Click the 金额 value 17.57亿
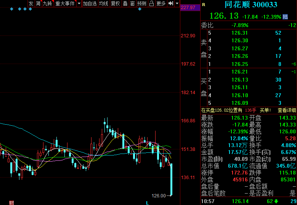Image resolution: width=297 pixels, height=205 pixels. point(238,152)
